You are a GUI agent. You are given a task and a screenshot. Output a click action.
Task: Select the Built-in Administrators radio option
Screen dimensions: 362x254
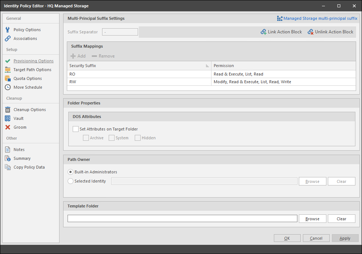[71, 172]
